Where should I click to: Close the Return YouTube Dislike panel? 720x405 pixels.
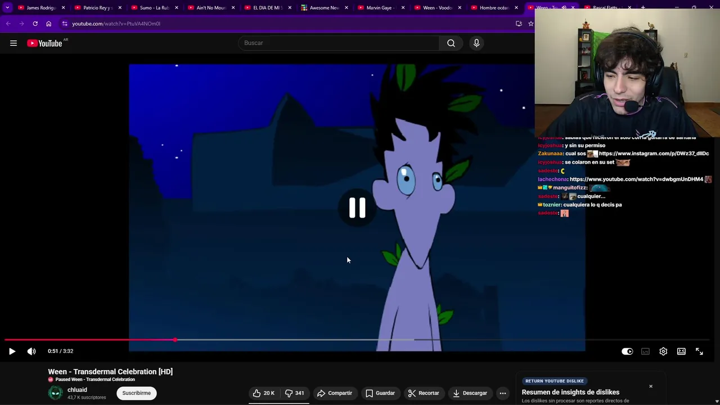[x=651, y=386]
